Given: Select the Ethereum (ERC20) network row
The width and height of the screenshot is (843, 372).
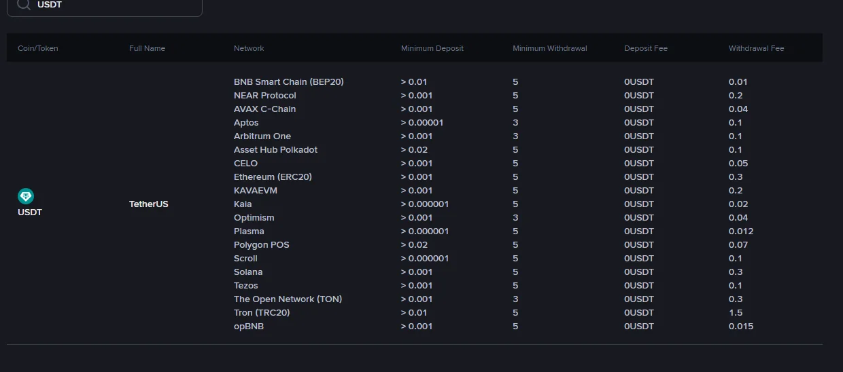Looking at the screenshot, I should (273, 176).
